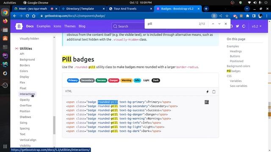
Task: Open Colors utilities page
Action: tap(24, 71)
